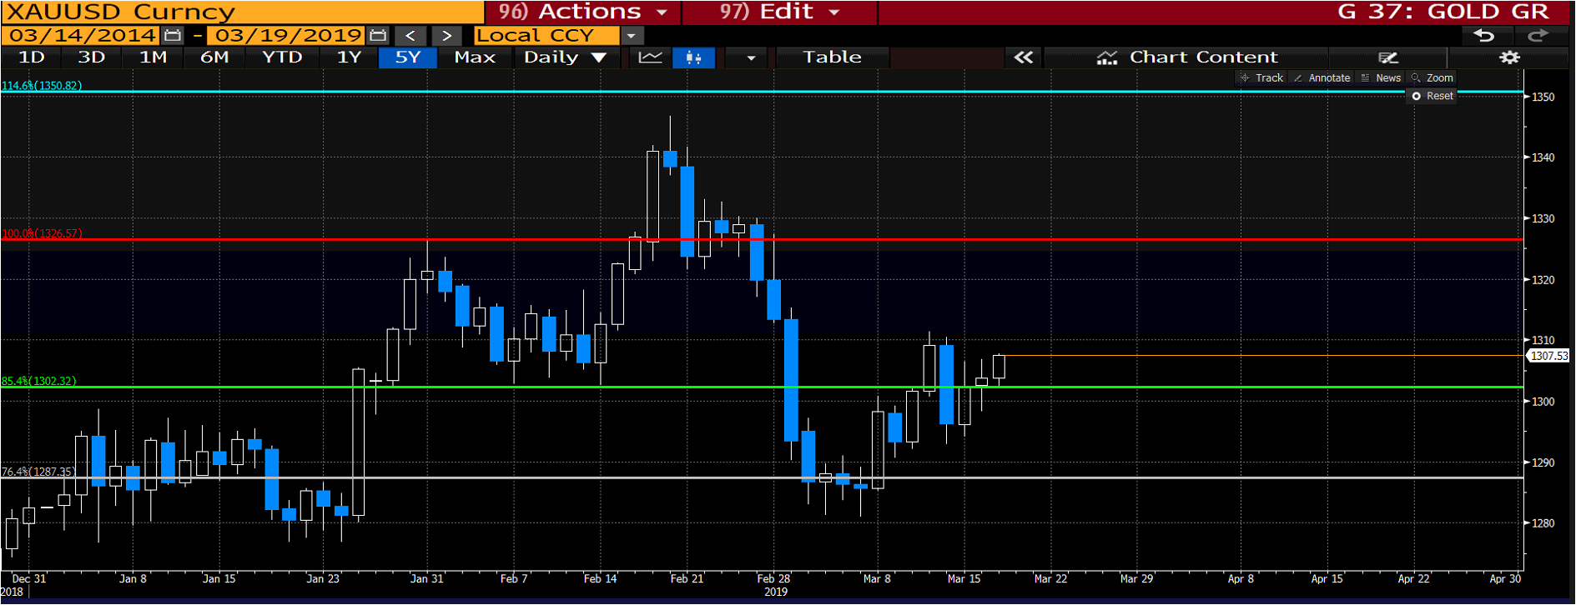Open the end date calendar picker
The width and height of the screenshot is (1576, 605).
[378, 36]
